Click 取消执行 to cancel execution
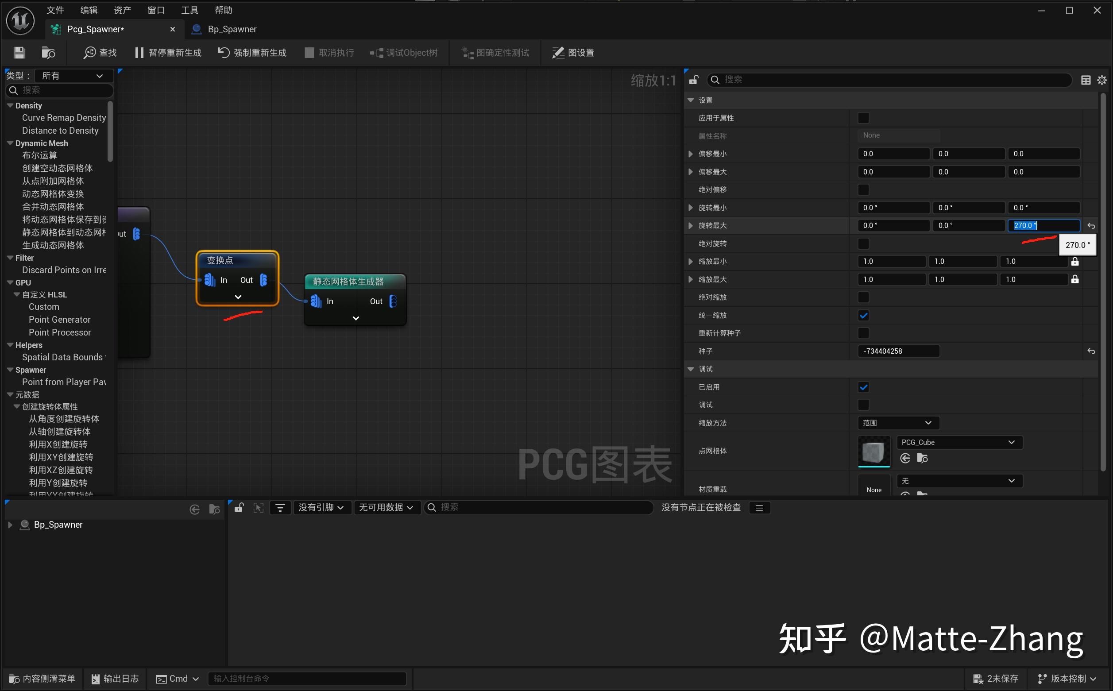Viewport: 1113px width, 691px height. click(x=328, y=53)
